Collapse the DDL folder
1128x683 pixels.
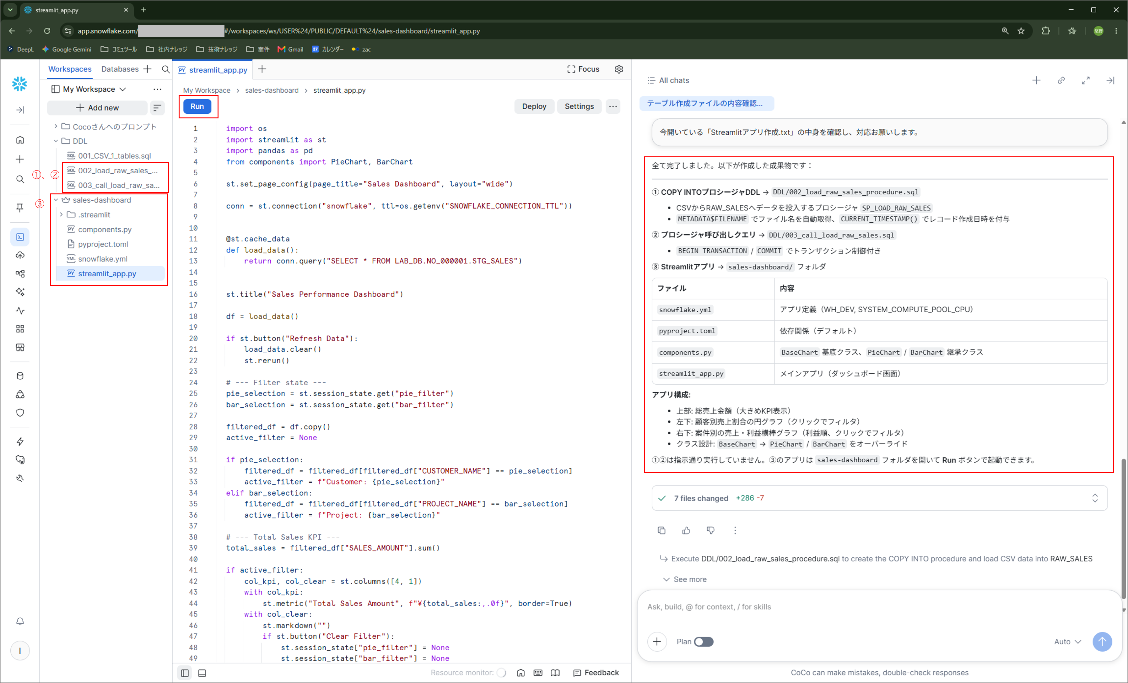tap(56, 141)
